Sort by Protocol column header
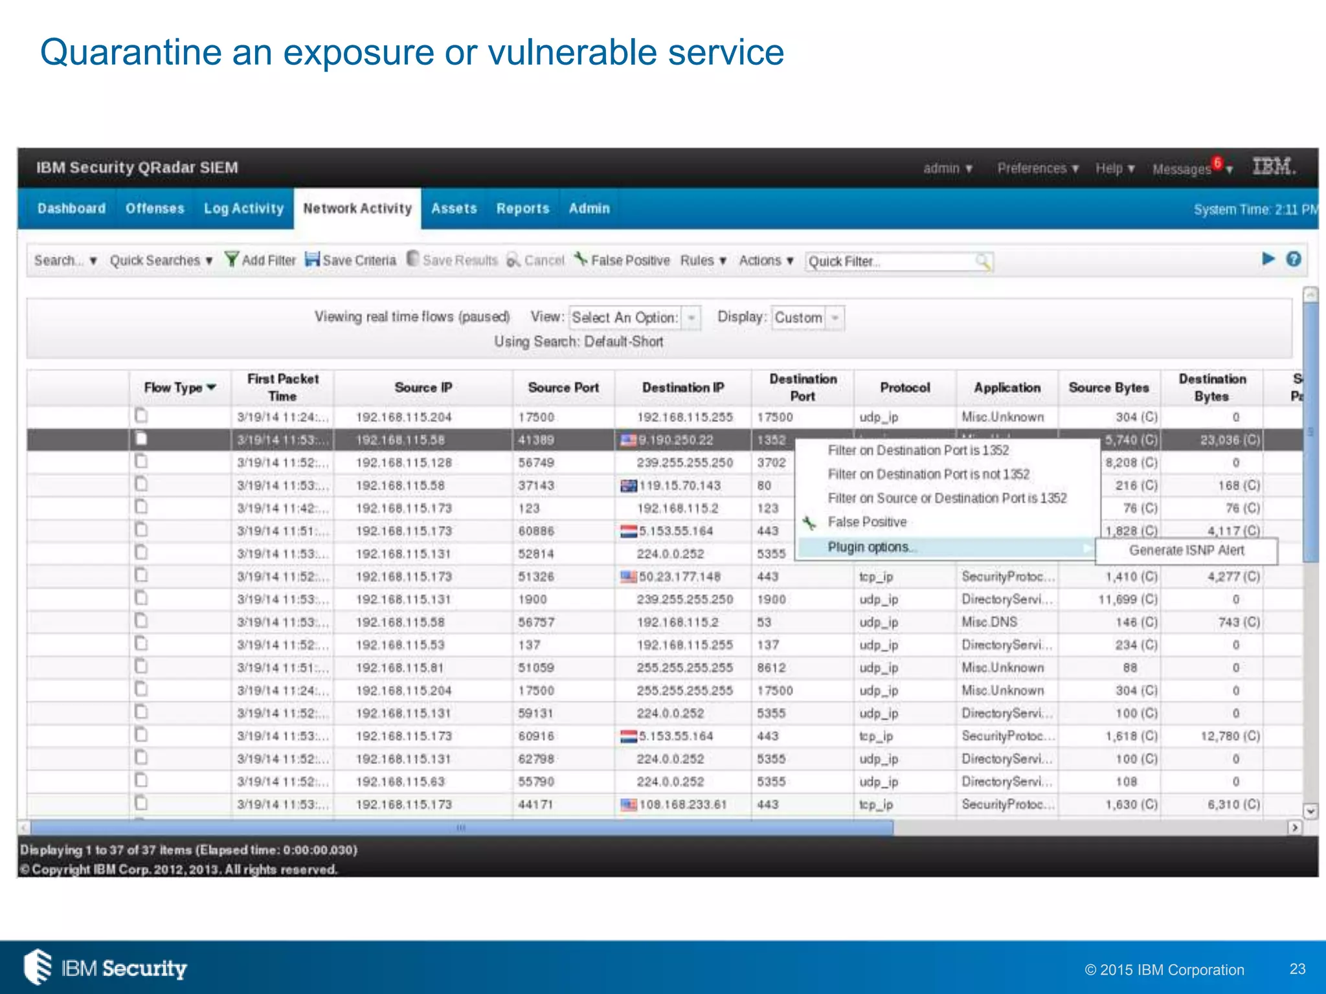This screenshot has height=994, width=1326. tap(905, 387)
